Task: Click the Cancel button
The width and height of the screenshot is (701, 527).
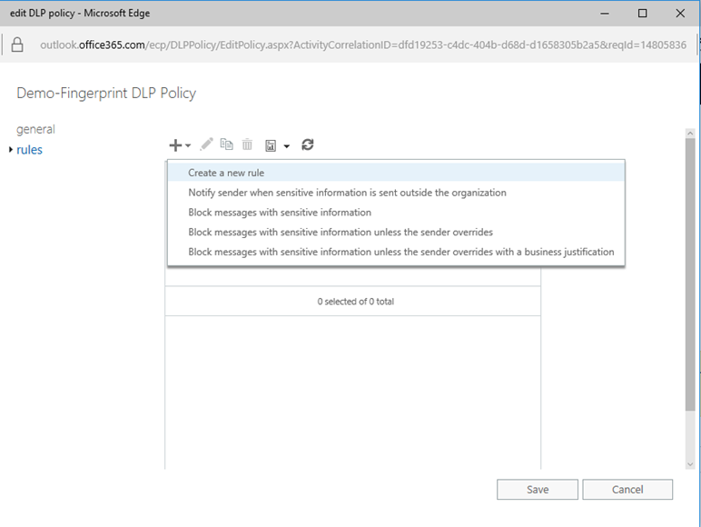Action: click(x=627, y=490)
